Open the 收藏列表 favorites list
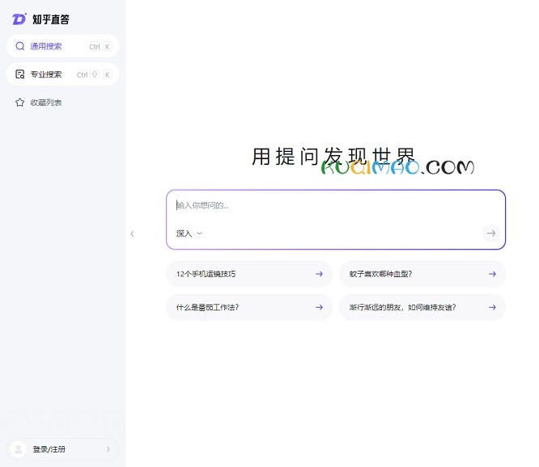Image resolution: width=539 pixels, height=467 pixels. (x=62, y=103)
